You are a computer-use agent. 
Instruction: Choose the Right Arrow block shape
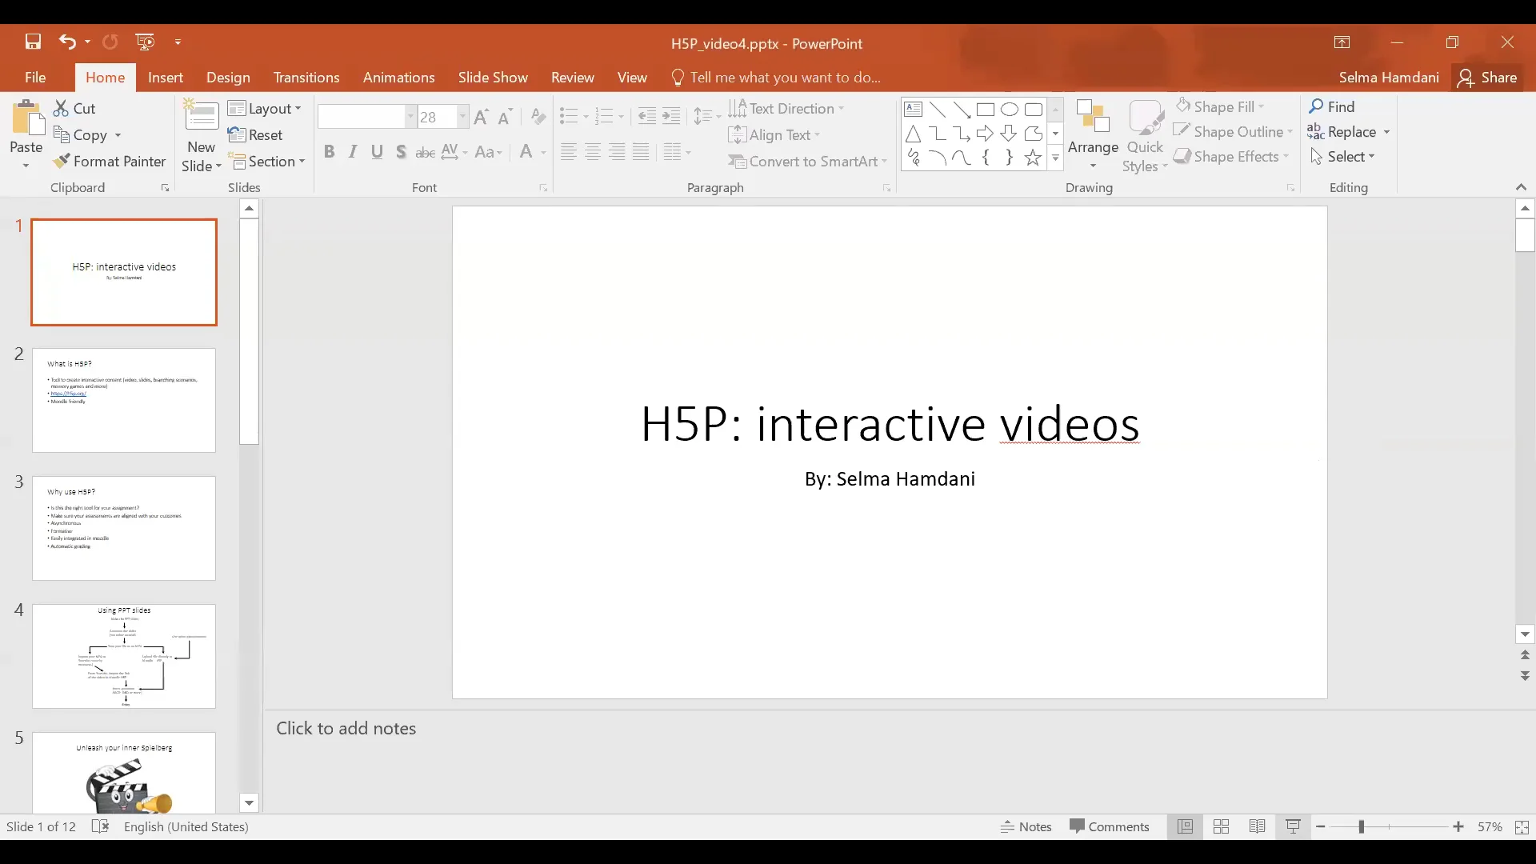pyautogui.click(x=985, y=134)
